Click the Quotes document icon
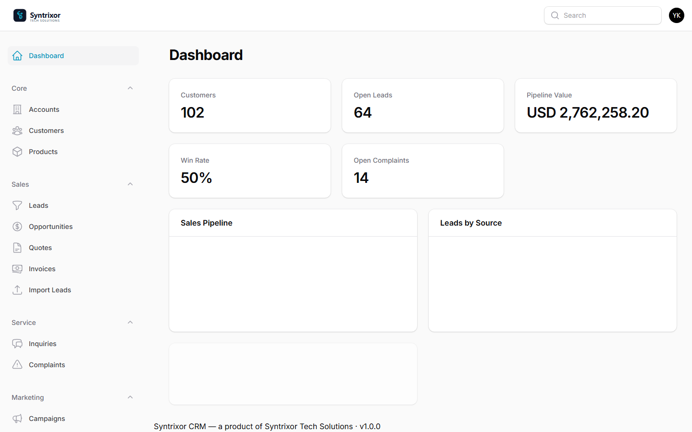 17,248
